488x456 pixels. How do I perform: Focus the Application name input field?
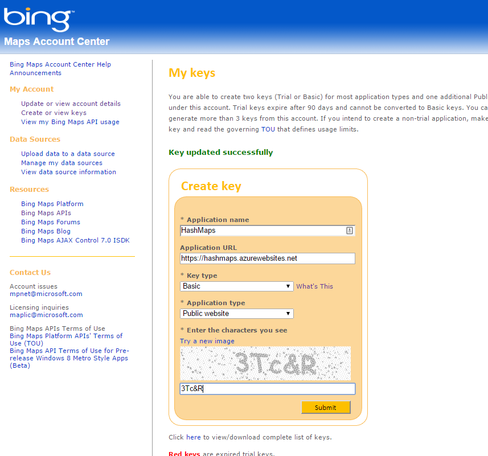pyautogui.click(x=268, y=231)
